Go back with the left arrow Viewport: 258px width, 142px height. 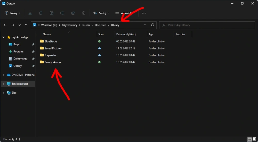(x=5, y=25)
